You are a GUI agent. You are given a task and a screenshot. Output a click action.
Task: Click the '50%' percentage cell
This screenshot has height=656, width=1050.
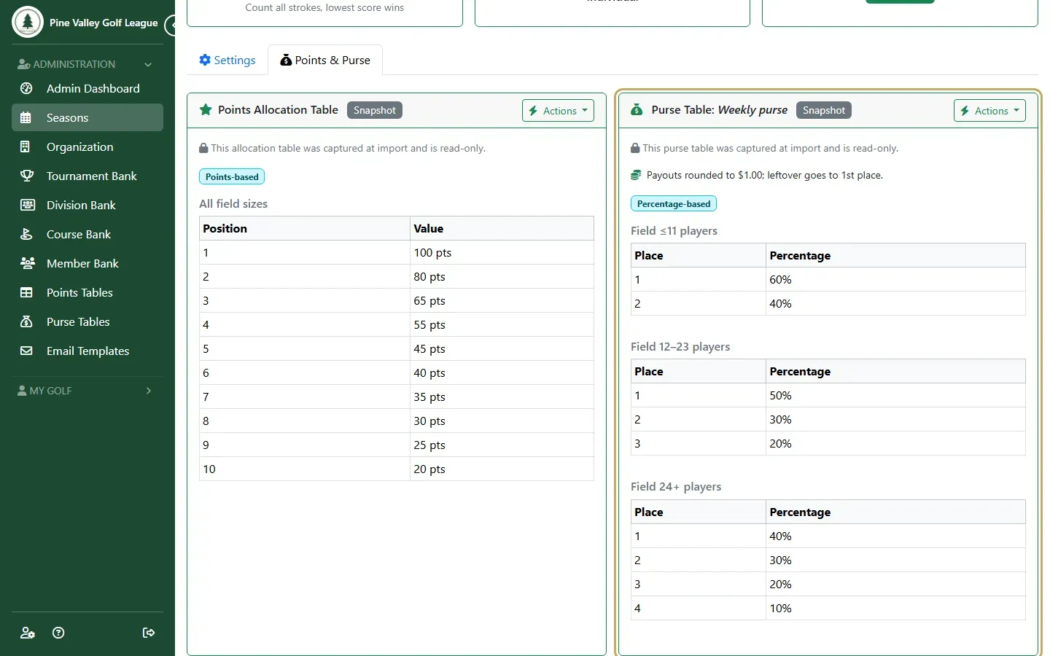point(895,395)
